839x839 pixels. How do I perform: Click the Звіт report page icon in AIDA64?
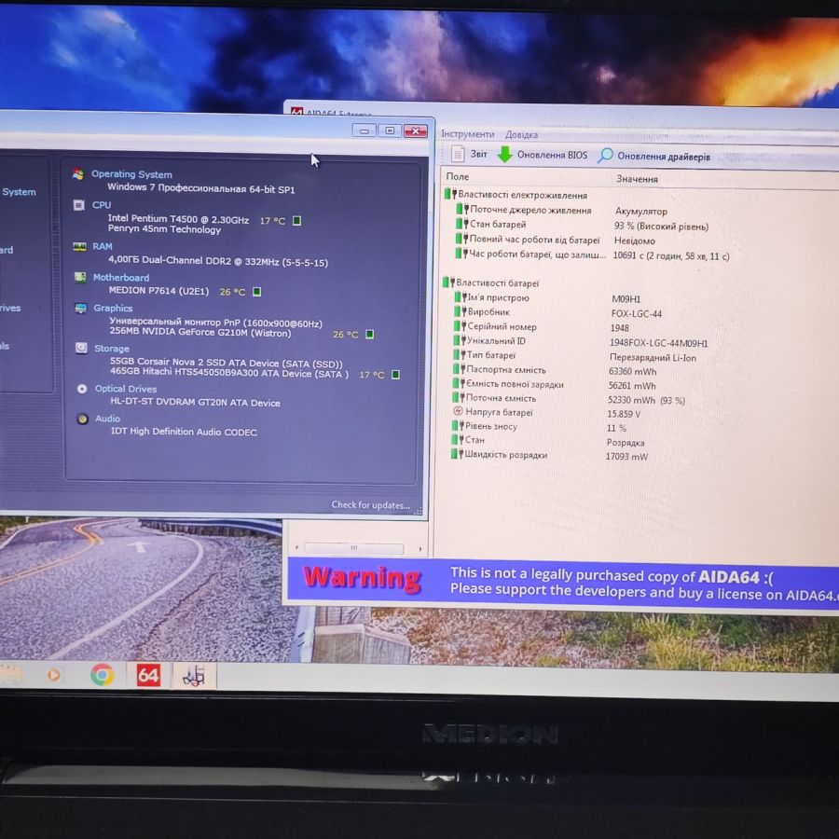(458, 154)
